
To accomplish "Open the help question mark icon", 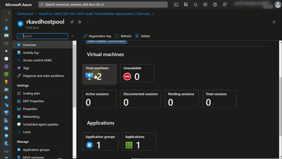I will click(215, 5).
